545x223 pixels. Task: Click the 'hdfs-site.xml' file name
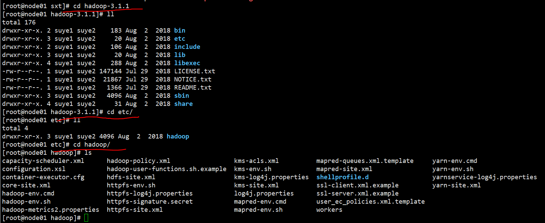pyautogui.click(x=131, y=177)
